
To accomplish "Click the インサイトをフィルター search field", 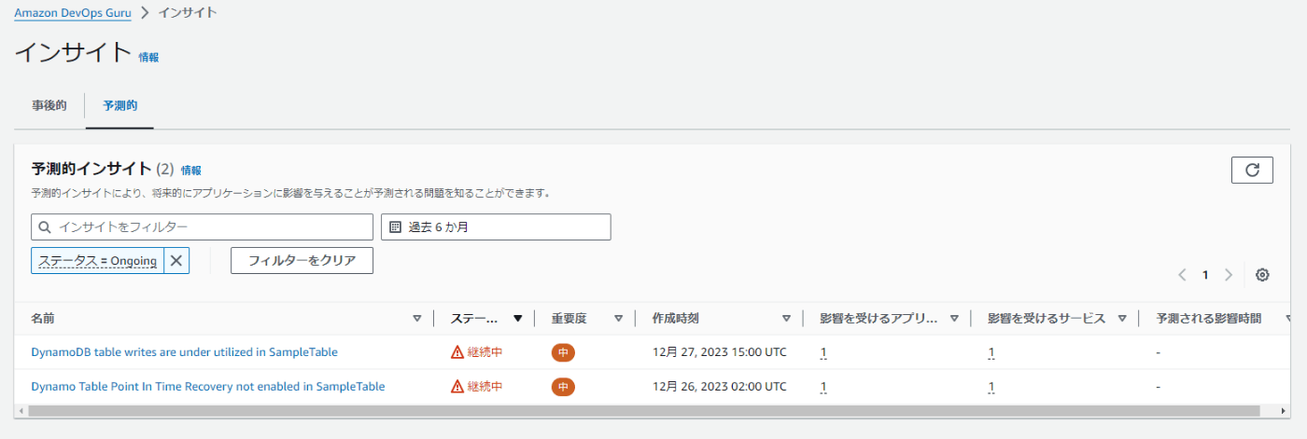I will (202, 226).
